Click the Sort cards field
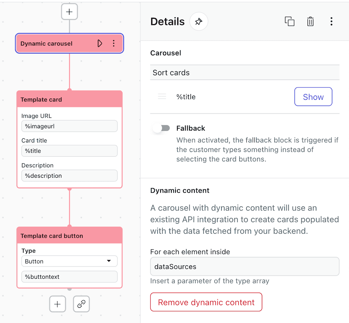The width and height of the screenshot is (349, 323). coord(244,72)
